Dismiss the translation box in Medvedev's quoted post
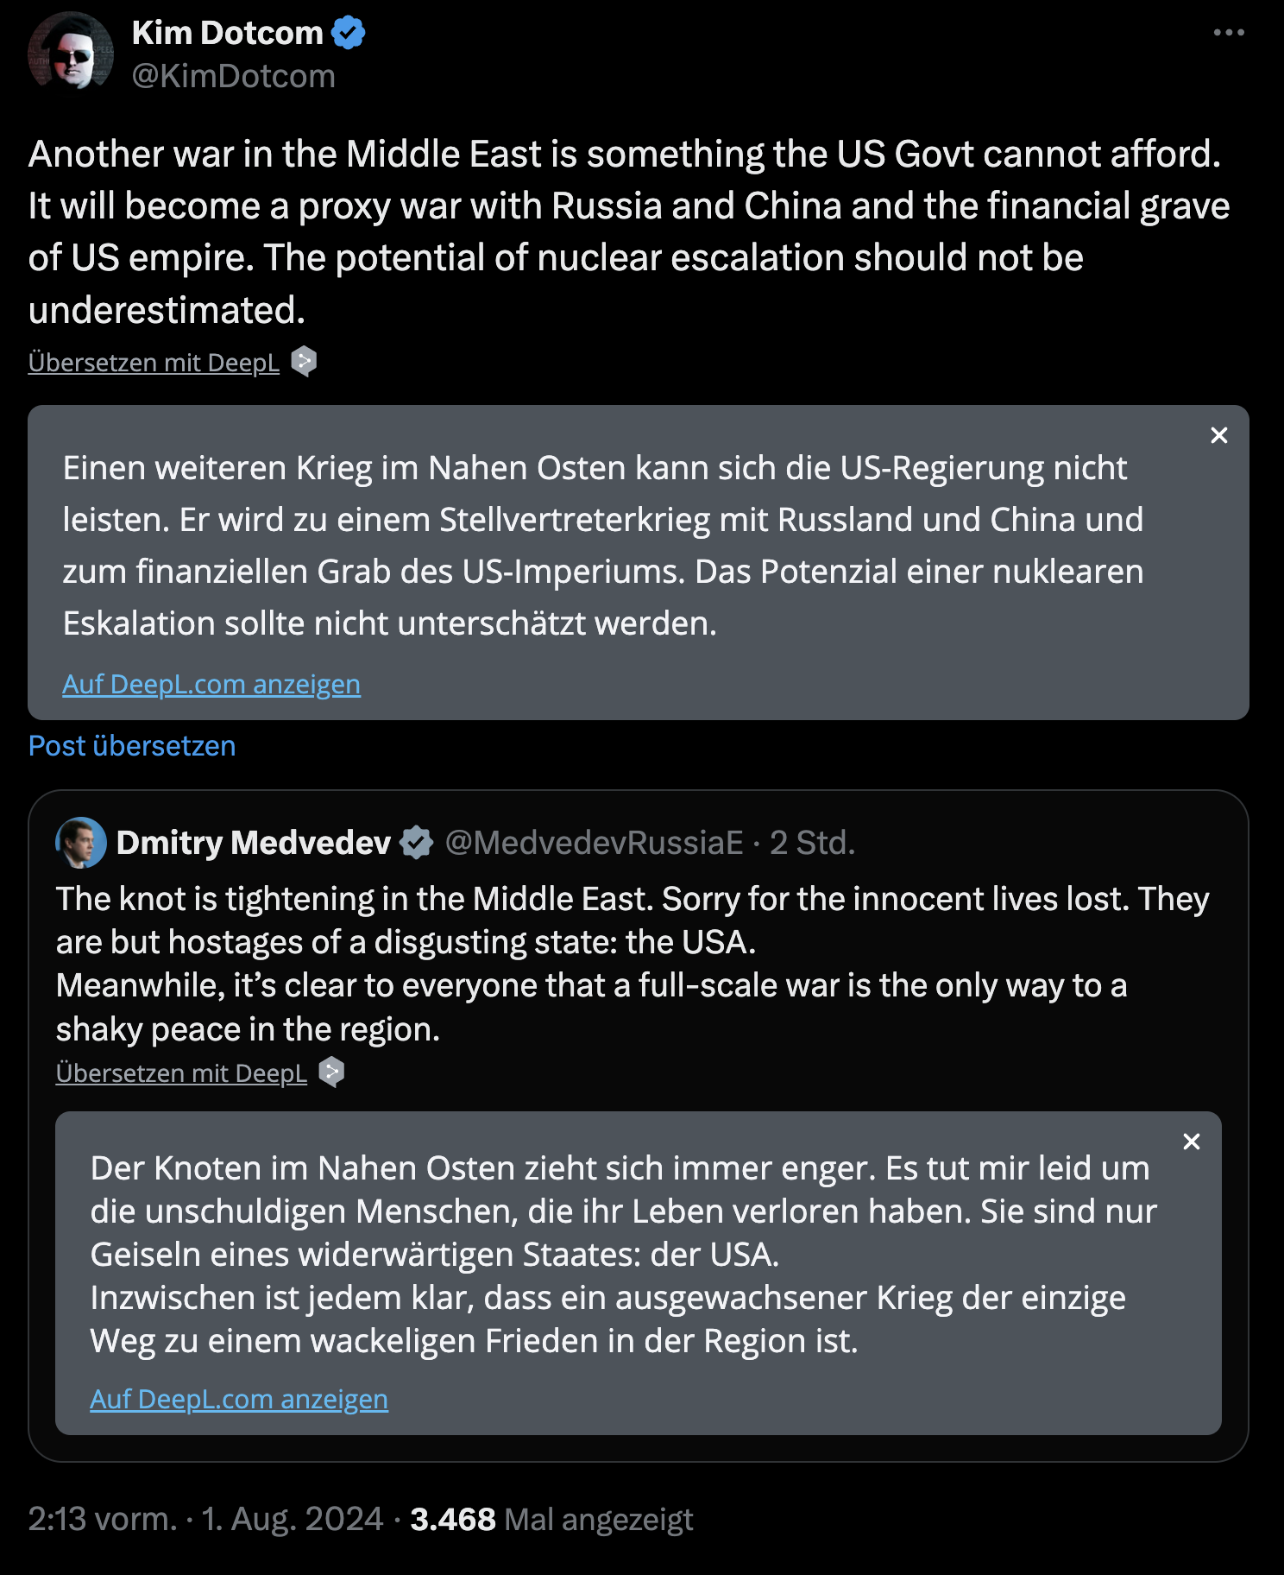This screenshot has width=1284, height=1575. point(1191,1142)
